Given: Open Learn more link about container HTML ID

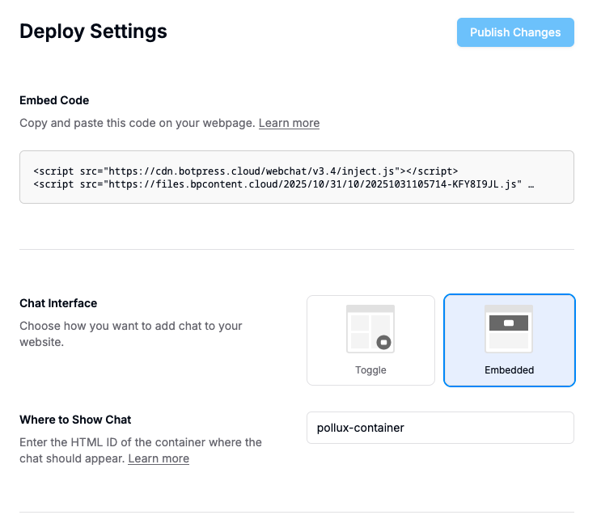Looking at the screenshot, I should pos(159,458).
